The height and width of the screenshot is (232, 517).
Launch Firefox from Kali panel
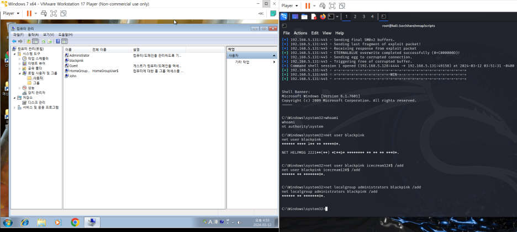323,17
